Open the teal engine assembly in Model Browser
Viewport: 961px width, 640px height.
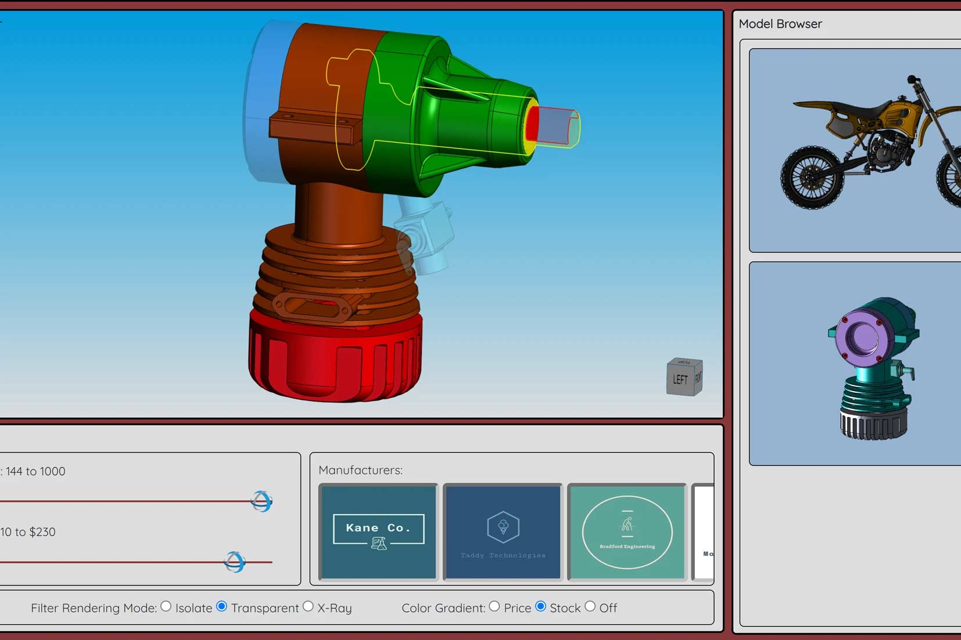pos(872,366)
